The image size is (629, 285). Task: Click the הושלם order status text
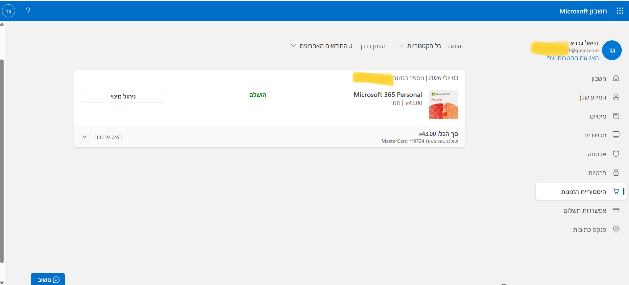pos(258,95)
